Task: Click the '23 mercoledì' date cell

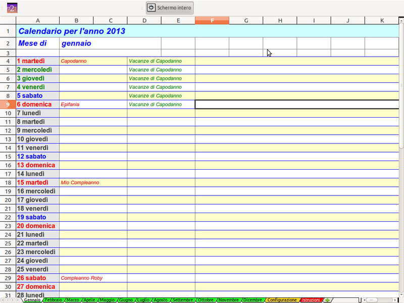Action: pos(37,252)
